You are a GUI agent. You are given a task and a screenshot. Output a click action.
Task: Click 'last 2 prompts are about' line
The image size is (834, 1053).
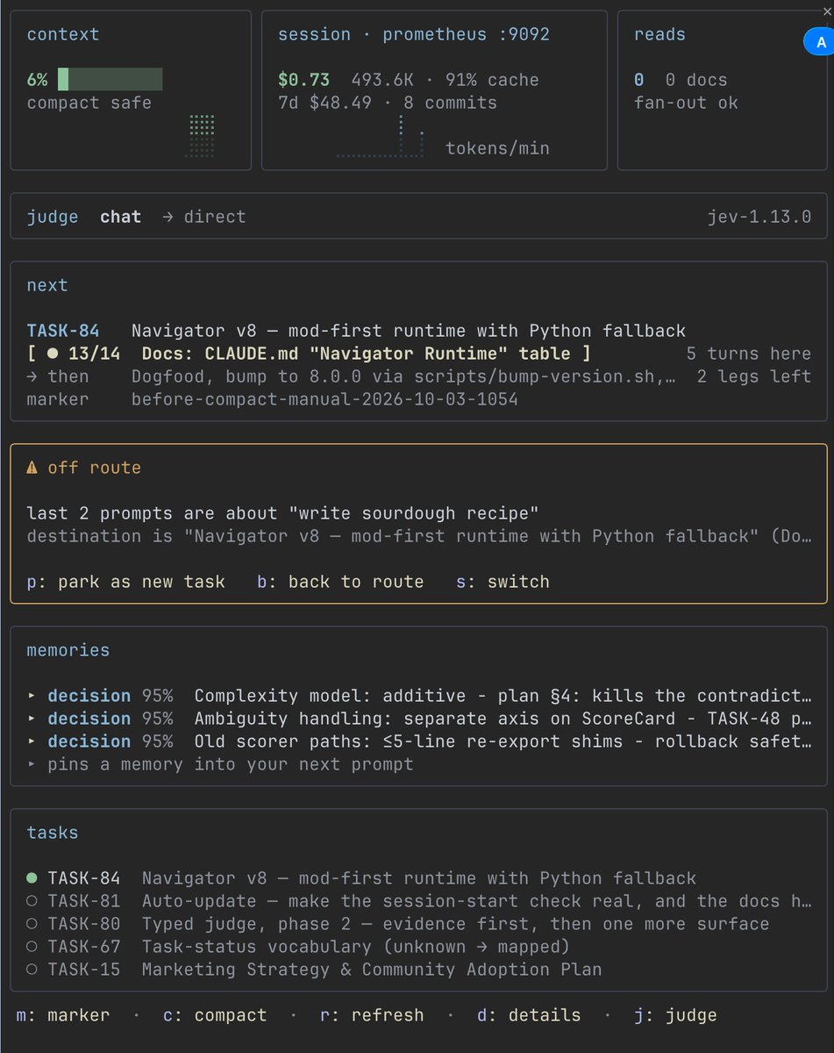coord(282,513)
